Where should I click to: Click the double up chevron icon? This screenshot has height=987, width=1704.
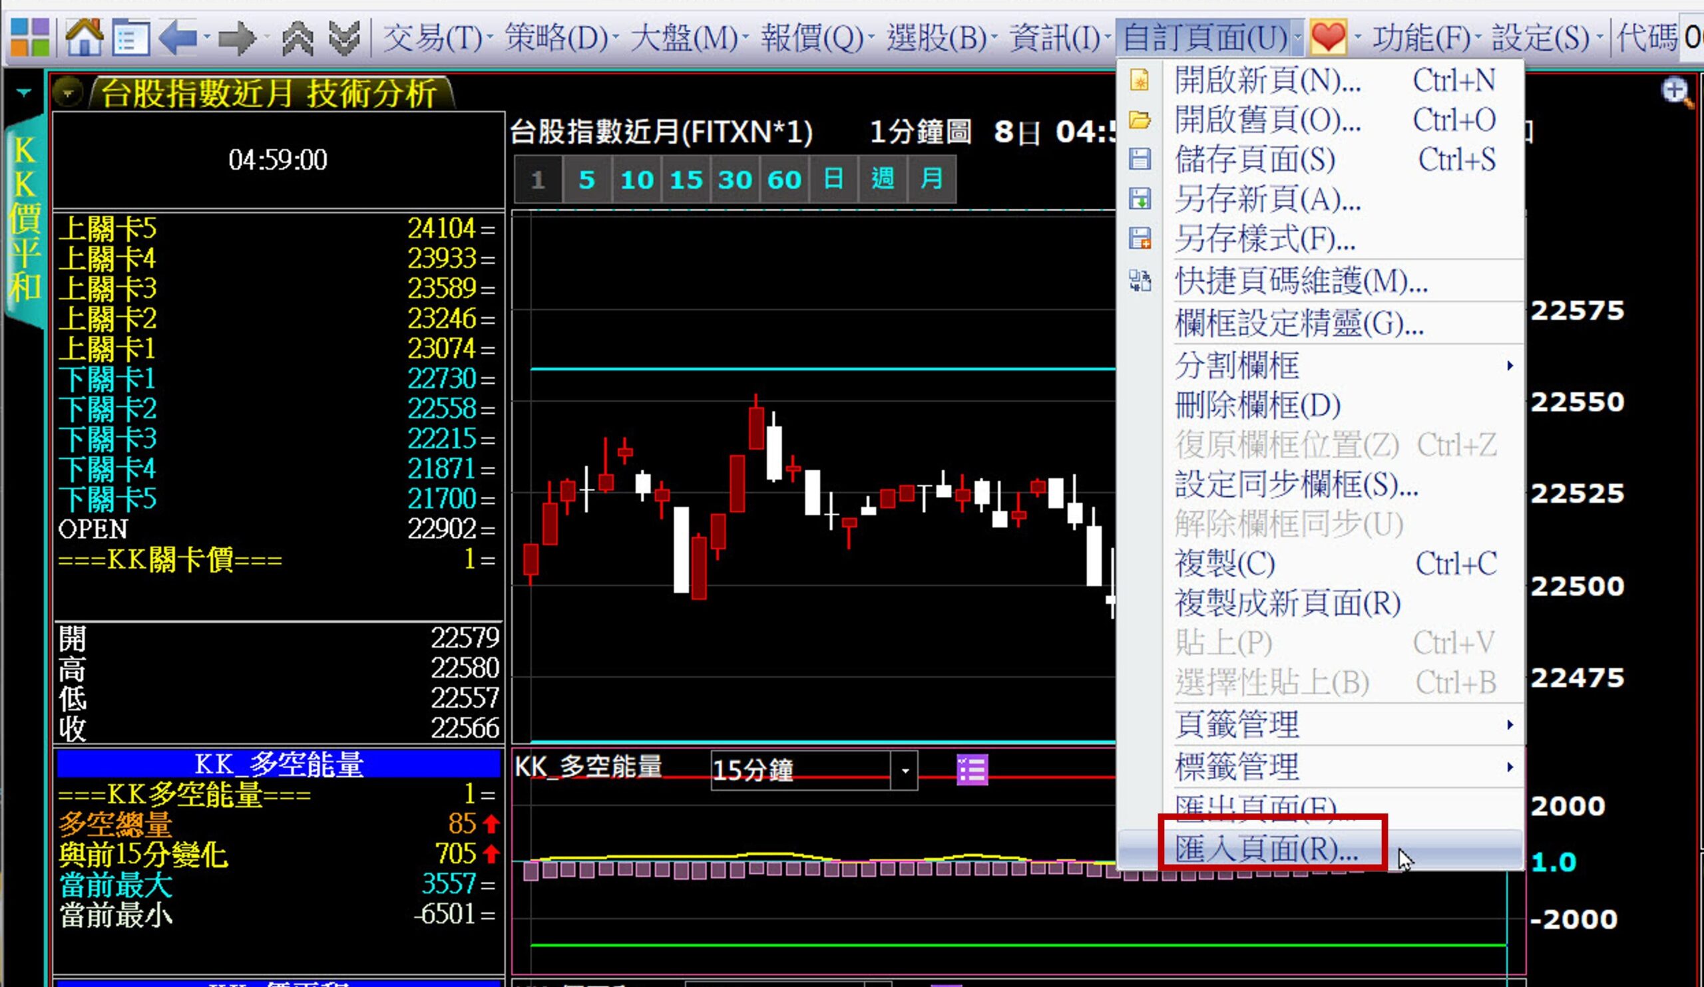[x=298, y=39]
